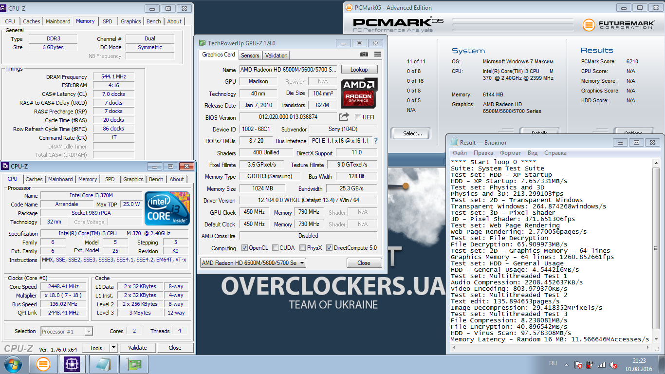Click the Notepad horizontal scroll left arrow
The image size is (665, 374).
[x=454, y=348]
